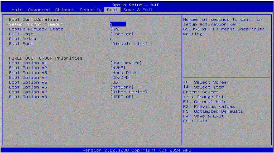Click 'F3: Optimized Defaults' hint
The height and width of the screenshot is (153, 274).
pos(213,111)
